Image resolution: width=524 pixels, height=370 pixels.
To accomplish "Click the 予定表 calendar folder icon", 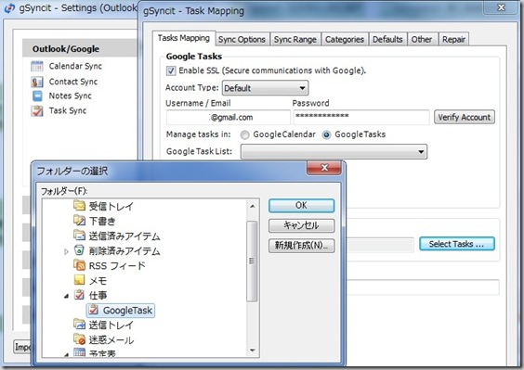I will coord(80,352).
